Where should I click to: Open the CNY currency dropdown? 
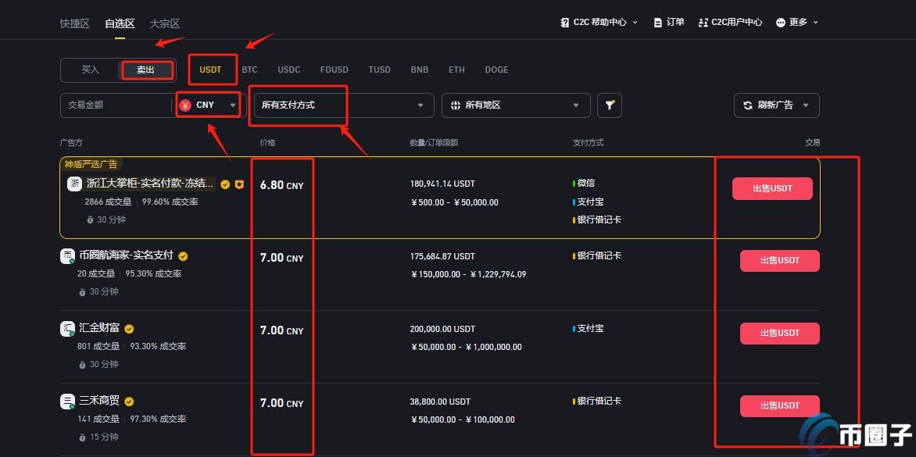click(207, 105)
